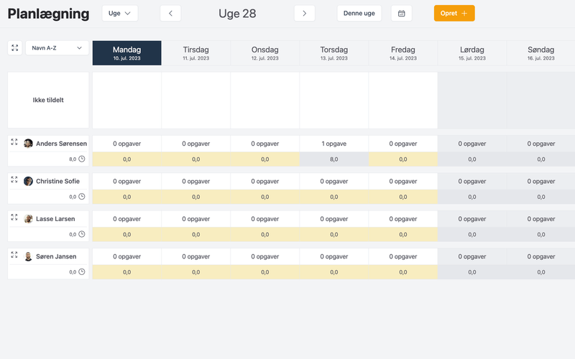Click clock icon in Lasse Larsen row
575x359 pixels.
(82, 234)
